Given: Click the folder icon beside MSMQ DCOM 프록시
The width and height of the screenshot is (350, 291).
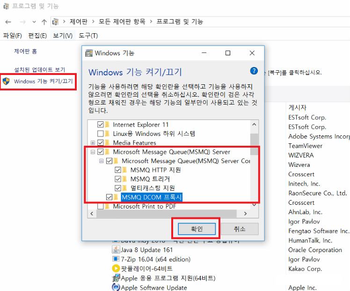Looking at the screenshot, I should [116, 197].
